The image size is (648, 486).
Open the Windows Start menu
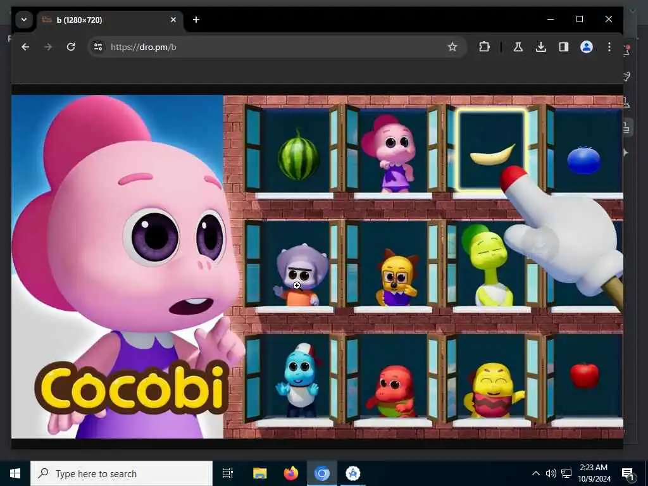click(15, 473)
